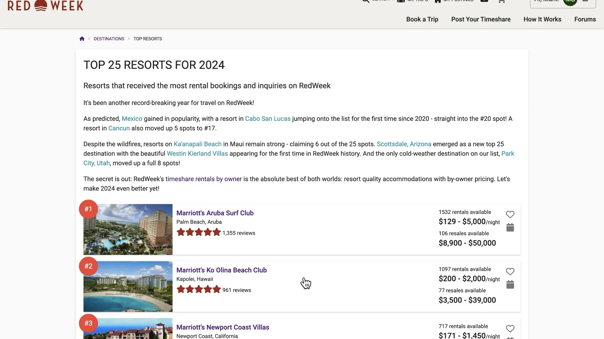Follow the Ka'anapali Beach link
The image size is (604, 339).
pyautogui.click(x=198, y=144)
